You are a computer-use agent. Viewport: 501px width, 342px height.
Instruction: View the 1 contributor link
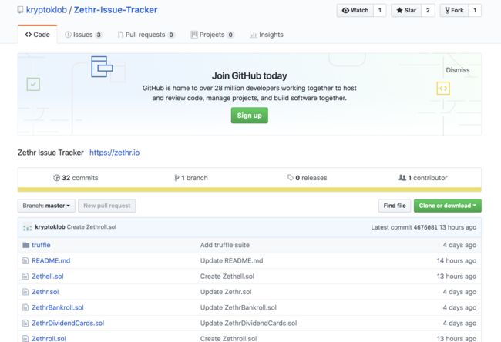point(422,178)
